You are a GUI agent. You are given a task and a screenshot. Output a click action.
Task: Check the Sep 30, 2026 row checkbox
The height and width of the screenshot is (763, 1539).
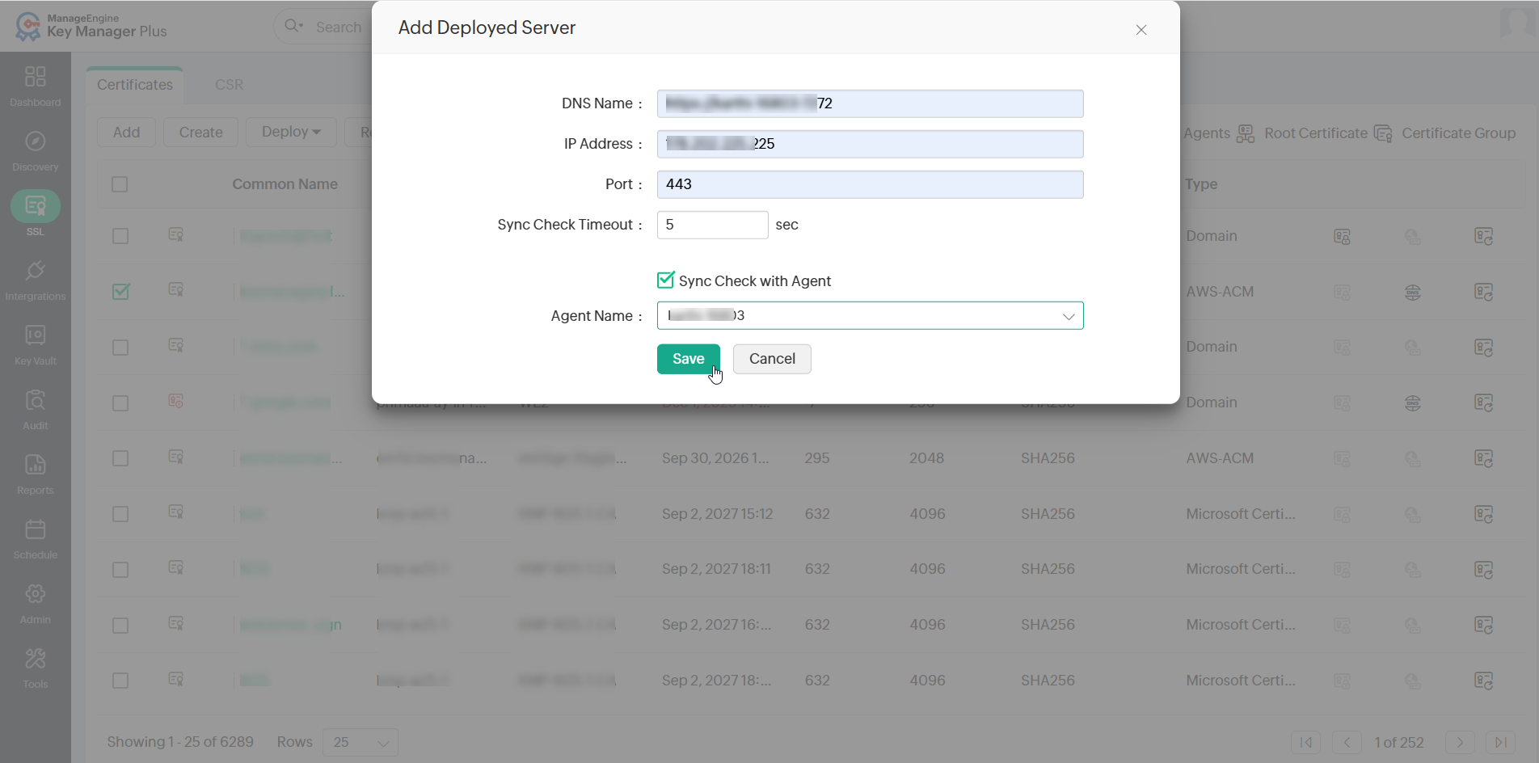[x=120, y=458]
